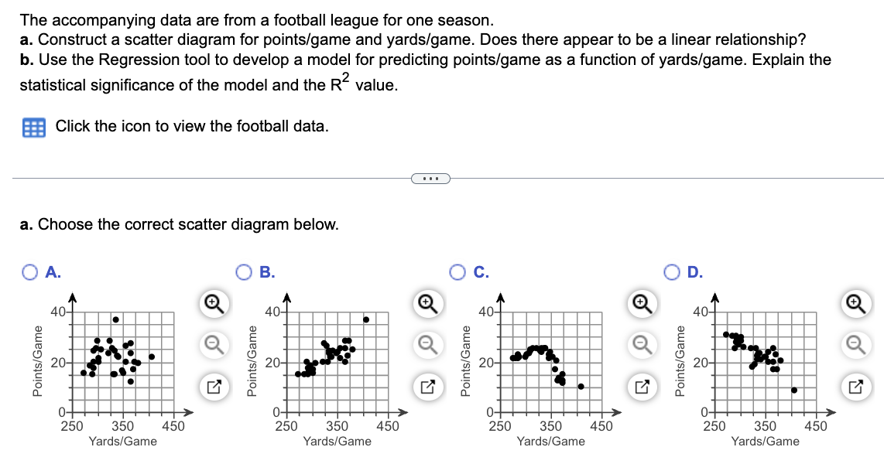Expand the ellipsis divider control
The image size is (884, 464).
click(x=430, y=178)
